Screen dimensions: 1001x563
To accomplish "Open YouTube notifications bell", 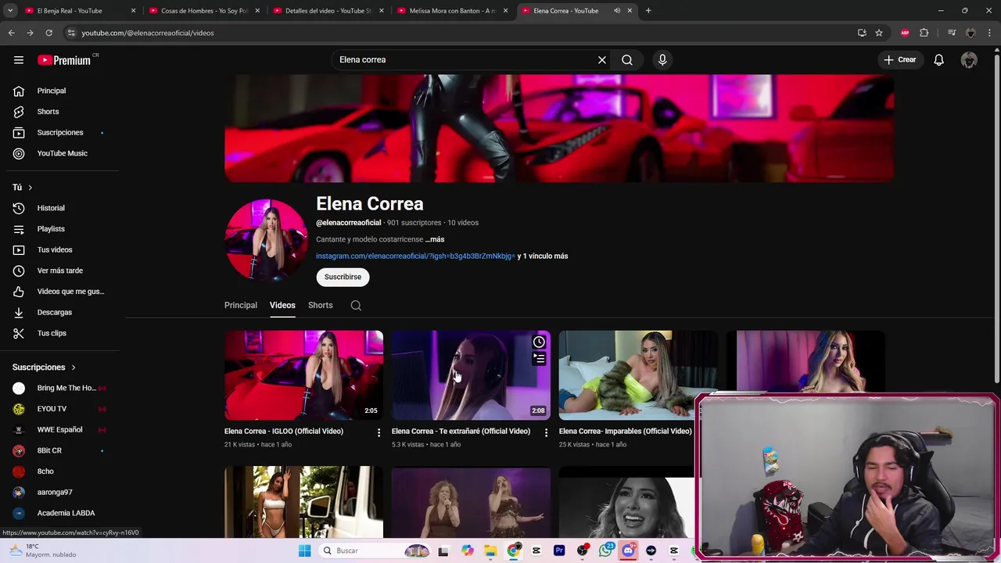I will pyautogui.click(x=938, y=59).
